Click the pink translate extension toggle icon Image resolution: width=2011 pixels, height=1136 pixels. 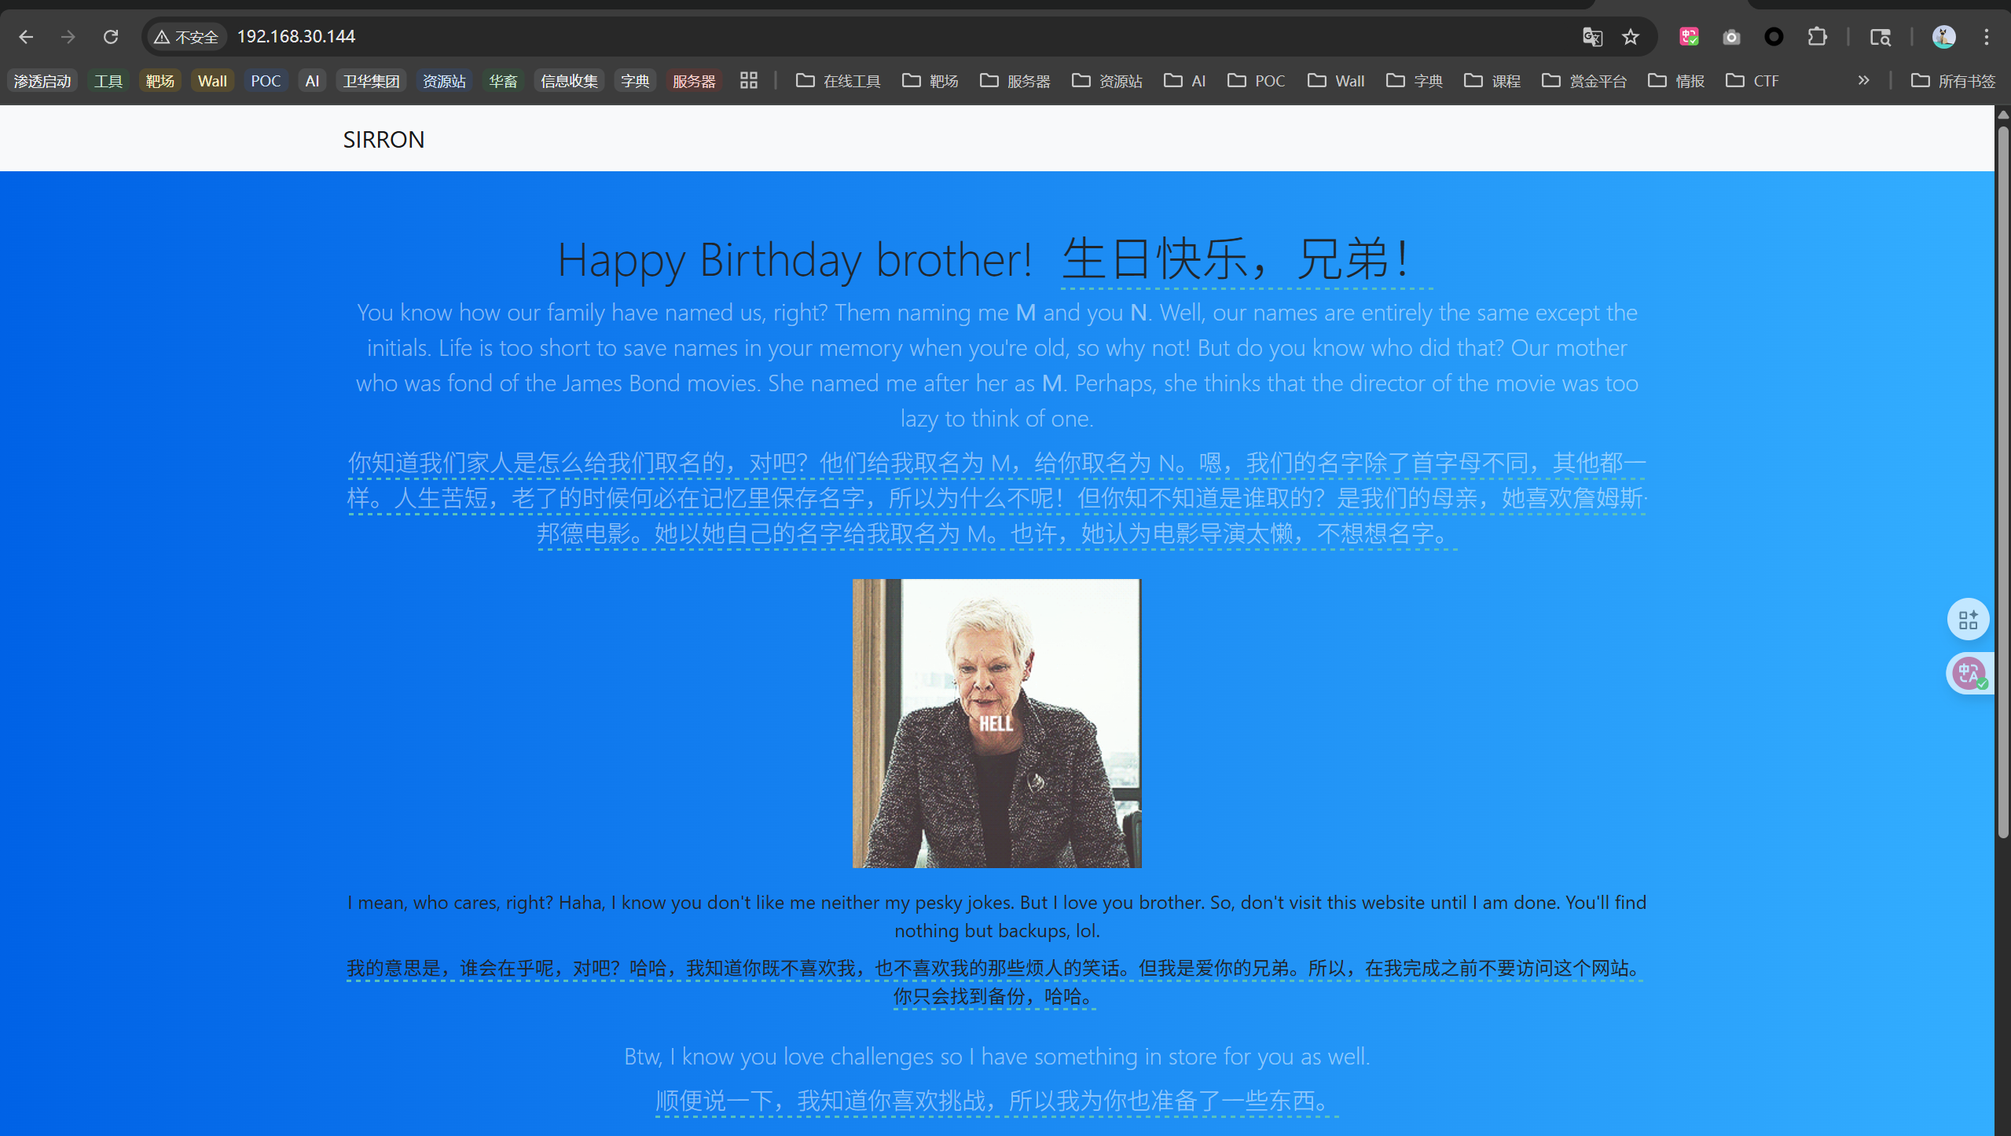pos(1689,37)
